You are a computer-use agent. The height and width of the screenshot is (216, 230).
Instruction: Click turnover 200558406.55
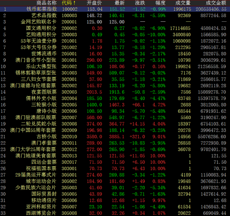[211, 9]
